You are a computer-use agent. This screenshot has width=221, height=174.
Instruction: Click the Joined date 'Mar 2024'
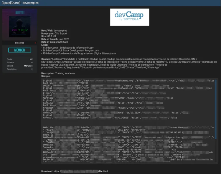point(28,66)
